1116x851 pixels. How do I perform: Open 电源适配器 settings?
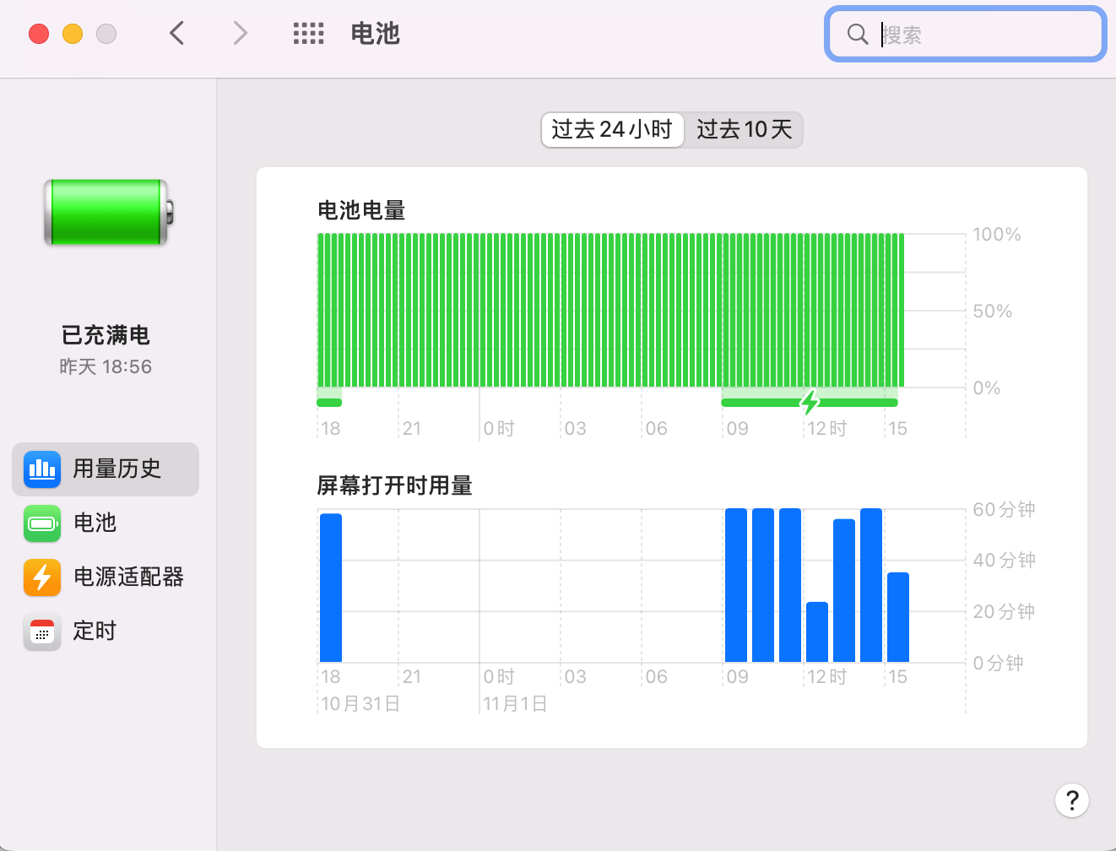click(106, 577)
